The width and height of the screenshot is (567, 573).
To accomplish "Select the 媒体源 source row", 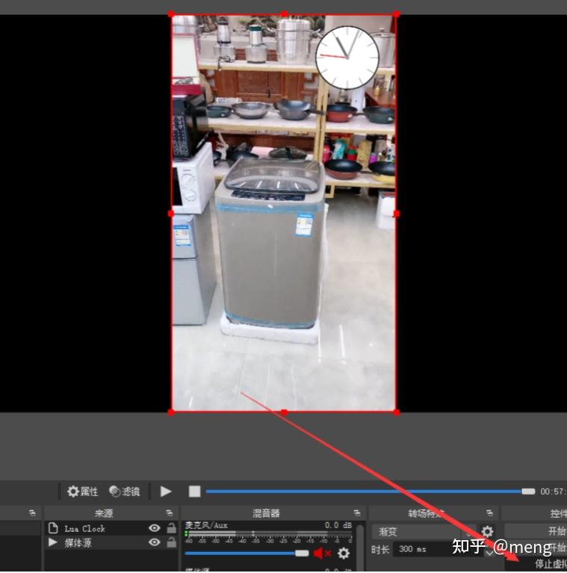I will [x=111, y=542].
